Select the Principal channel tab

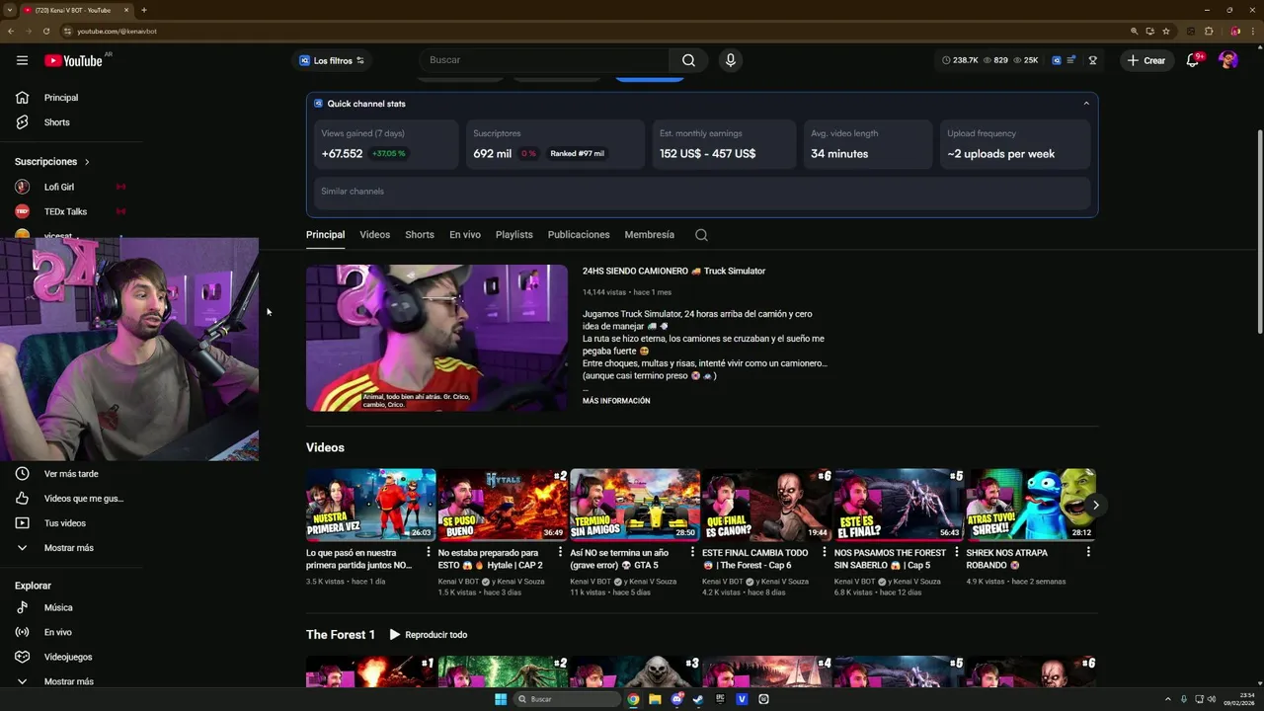[325, 235]
